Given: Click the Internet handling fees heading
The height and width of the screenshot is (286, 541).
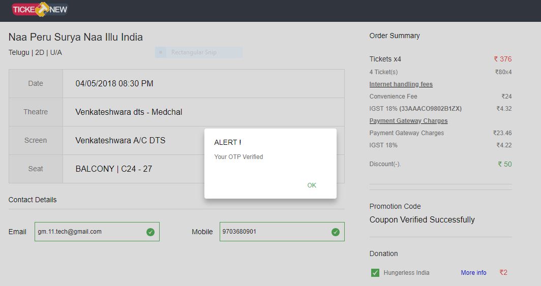Looking at the screenshot, I should click(401, 84).
